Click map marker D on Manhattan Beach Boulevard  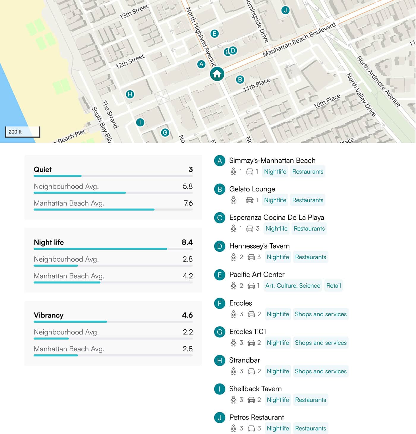click(233, 51)
